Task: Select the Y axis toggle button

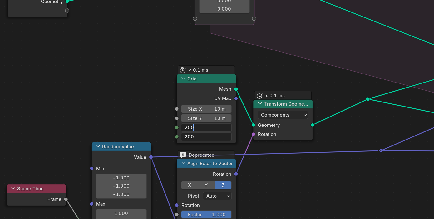Action: 206,185
